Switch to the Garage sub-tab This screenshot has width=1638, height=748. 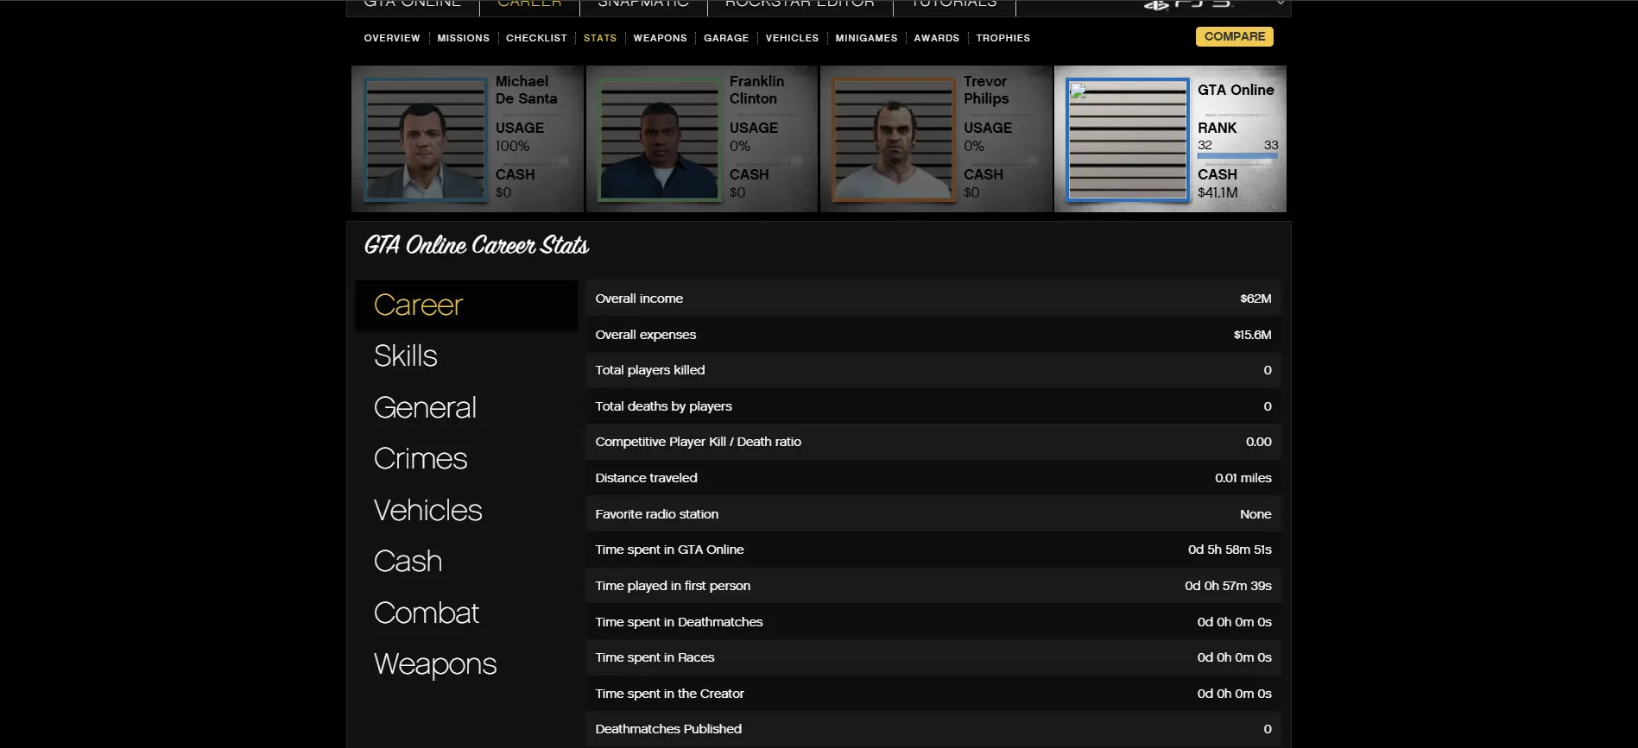[726, 38]
